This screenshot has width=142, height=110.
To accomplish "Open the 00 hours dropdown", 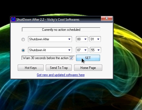I will click(x=82, y=39).
